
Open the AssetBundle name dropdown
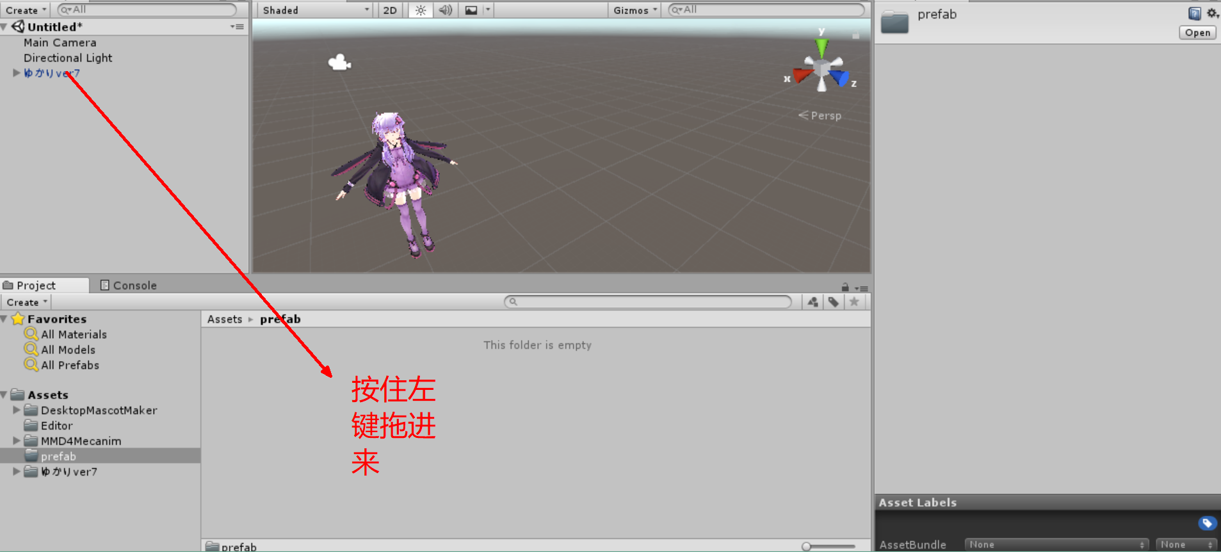(1056, 545)
